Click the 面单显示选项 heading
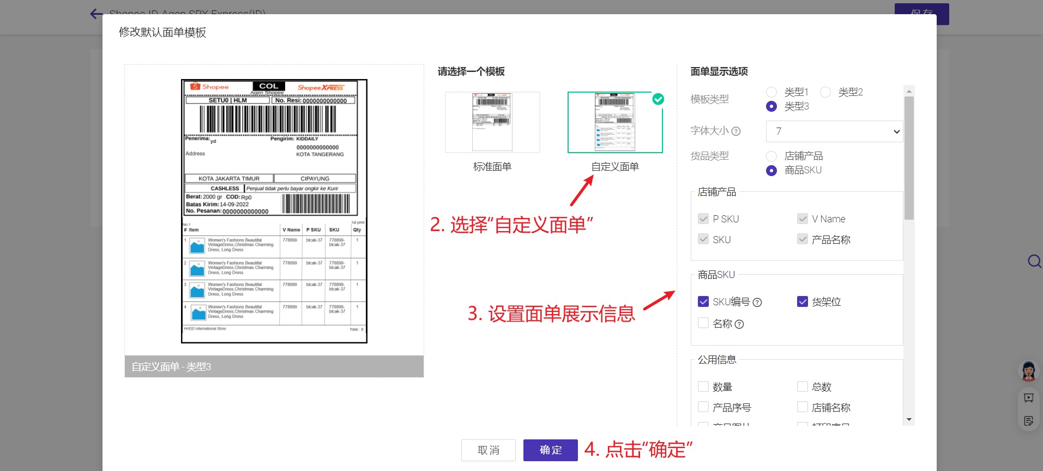Viewport: 1043px width, 471px height. [x=719, y=71]
